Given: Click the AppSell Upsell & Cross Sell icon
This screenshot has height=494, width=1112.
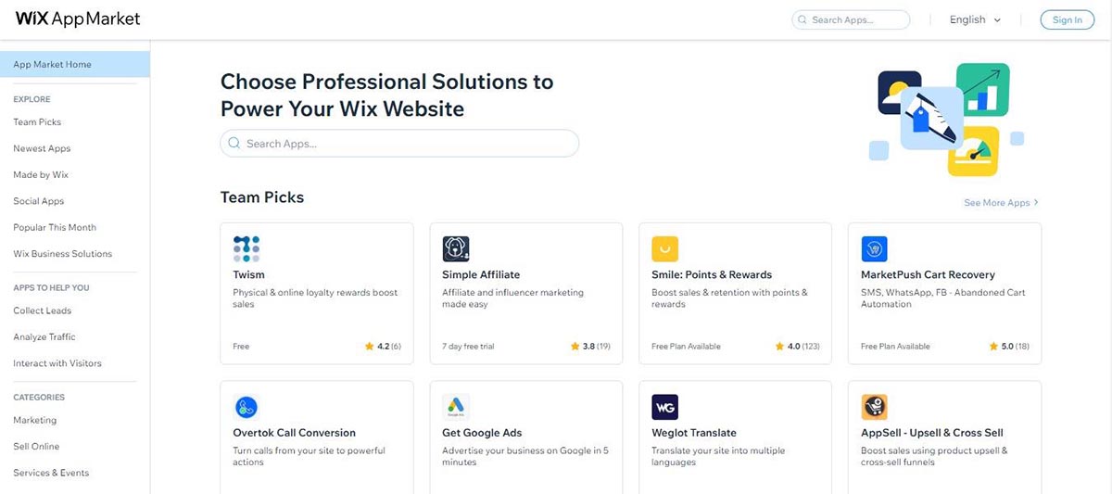Looking at the screenshot, I should pyautogui.click(x=874, y=407).
